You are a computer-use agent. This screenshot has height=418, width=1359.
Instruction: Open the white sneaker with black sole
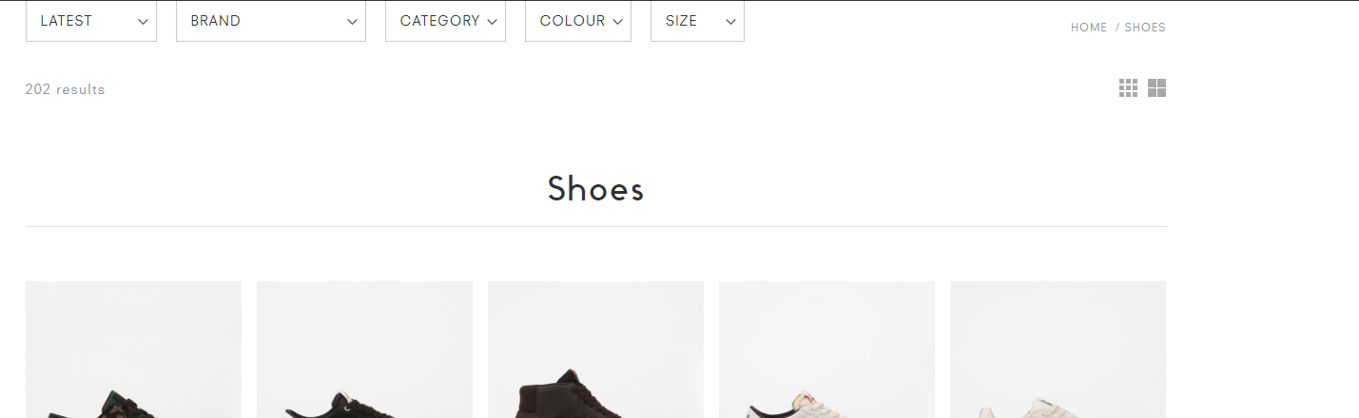coord(826,350)
